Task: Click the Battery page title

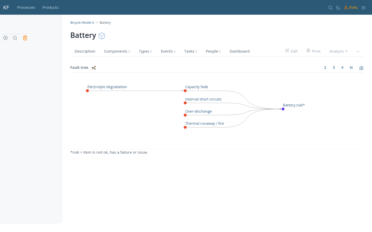Action: (x=83, y=35)
